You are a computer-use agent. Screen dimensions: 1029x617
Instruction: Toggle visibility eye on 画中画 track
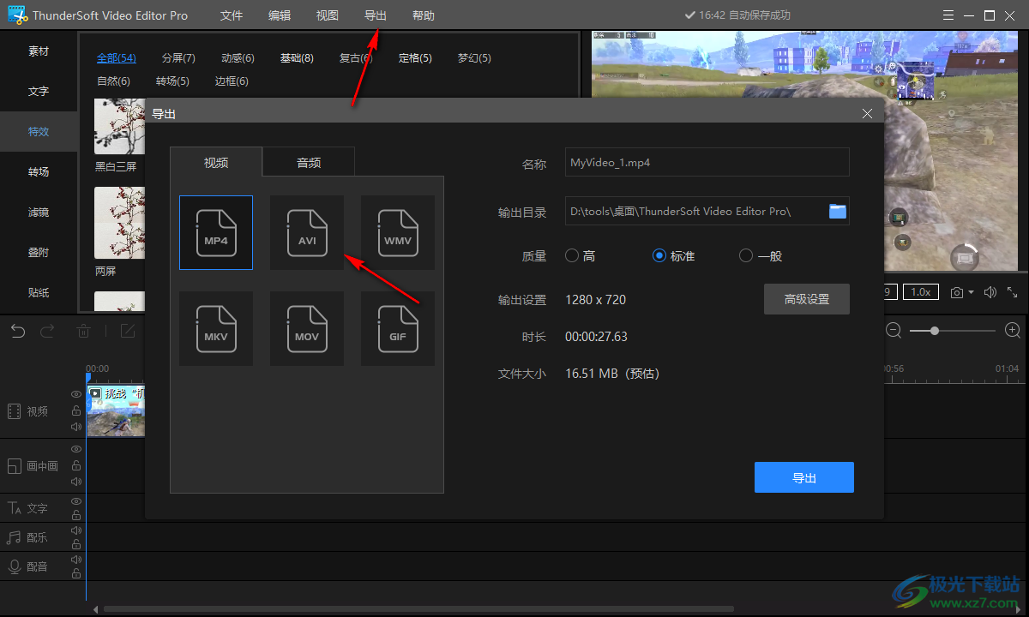pyautogui.click(x=76, y=449)
